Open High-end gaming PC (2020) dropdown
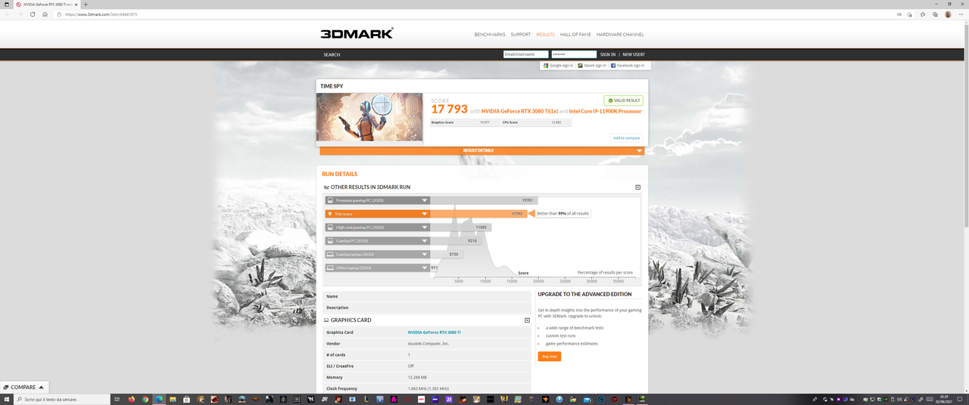Image resolution: width=969 pixels, height=405 pixels. [x=425, y=227]
